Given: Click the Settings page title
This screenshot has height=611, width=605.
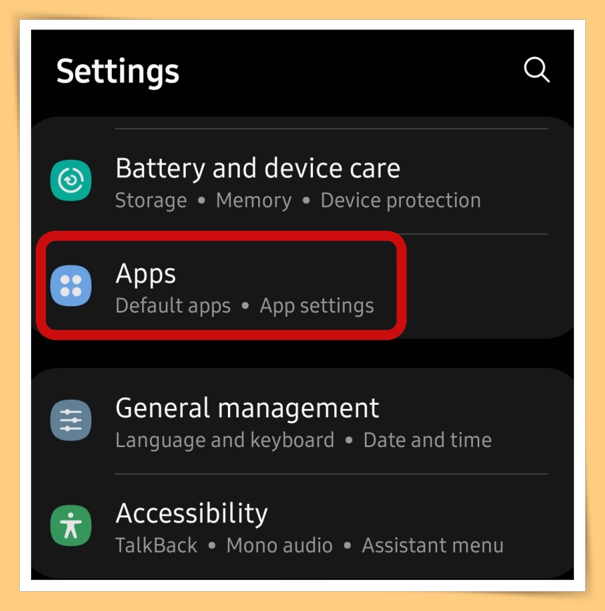Looking at the screenshot, I should (x=117, y=72).
